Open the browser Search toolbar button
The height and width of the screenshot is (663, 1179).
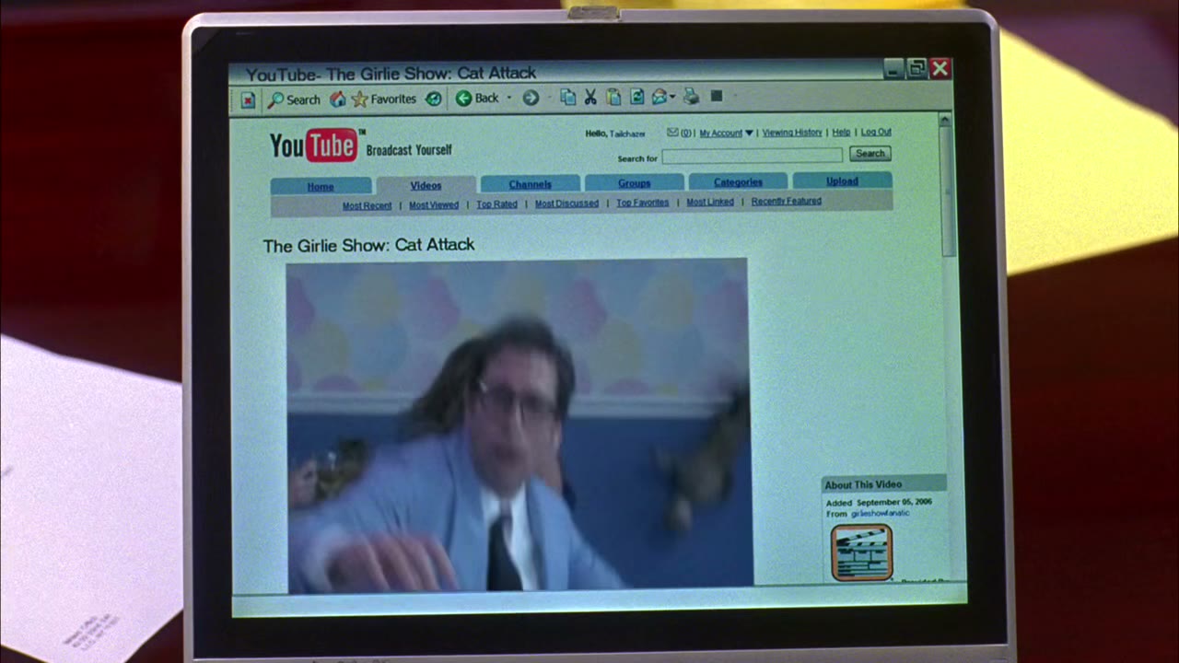[294, 99]
